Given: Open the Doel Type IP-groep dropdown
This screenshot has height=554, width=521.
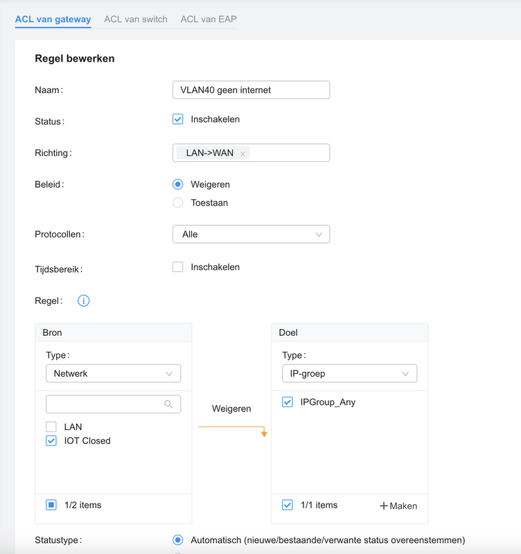Looking at the screenshot, I should 349,374.
